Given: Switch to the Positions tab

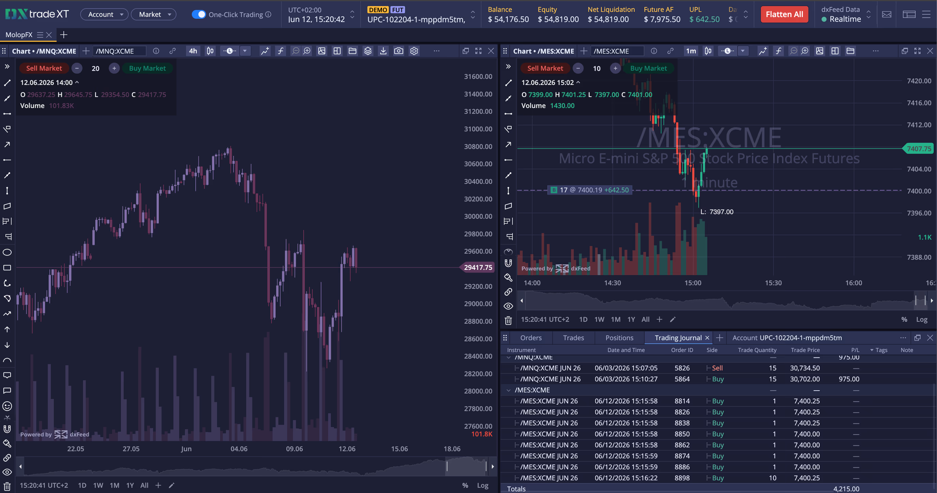Looking at the screenshot, I should tap(619, 338).
